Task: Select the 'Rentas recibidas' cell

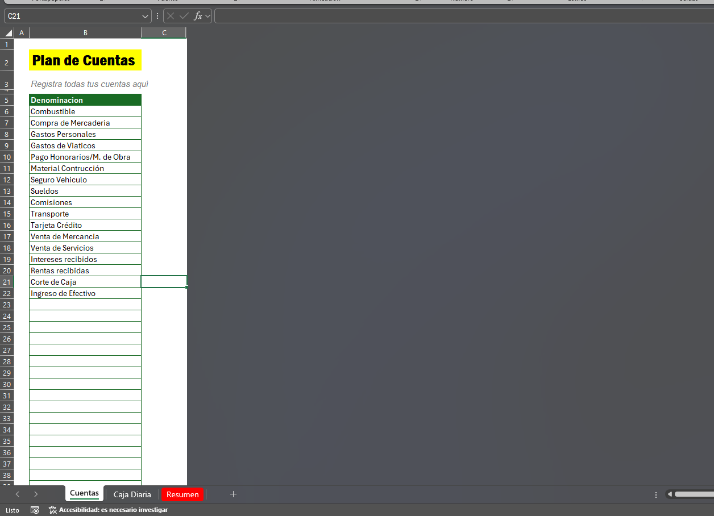Action: click(x=85, y=271)
